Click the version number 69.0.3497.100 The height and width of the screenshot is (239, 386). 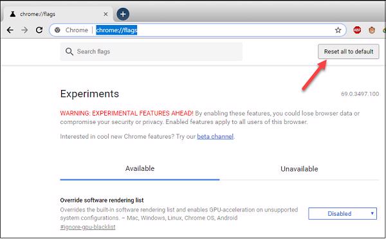tap(360, 94)
